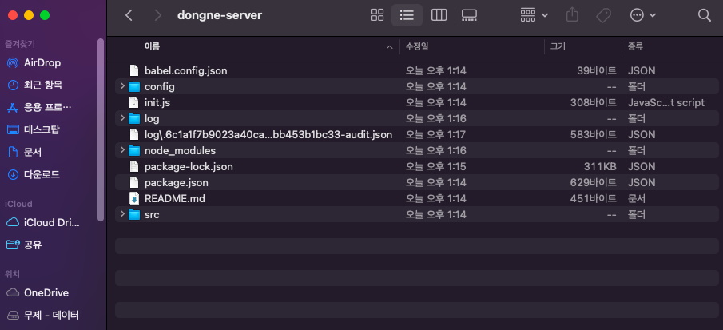This screenshot has width=723, height=330.
Task: Sort by the 크기 column header
Action: click(558, 46)
